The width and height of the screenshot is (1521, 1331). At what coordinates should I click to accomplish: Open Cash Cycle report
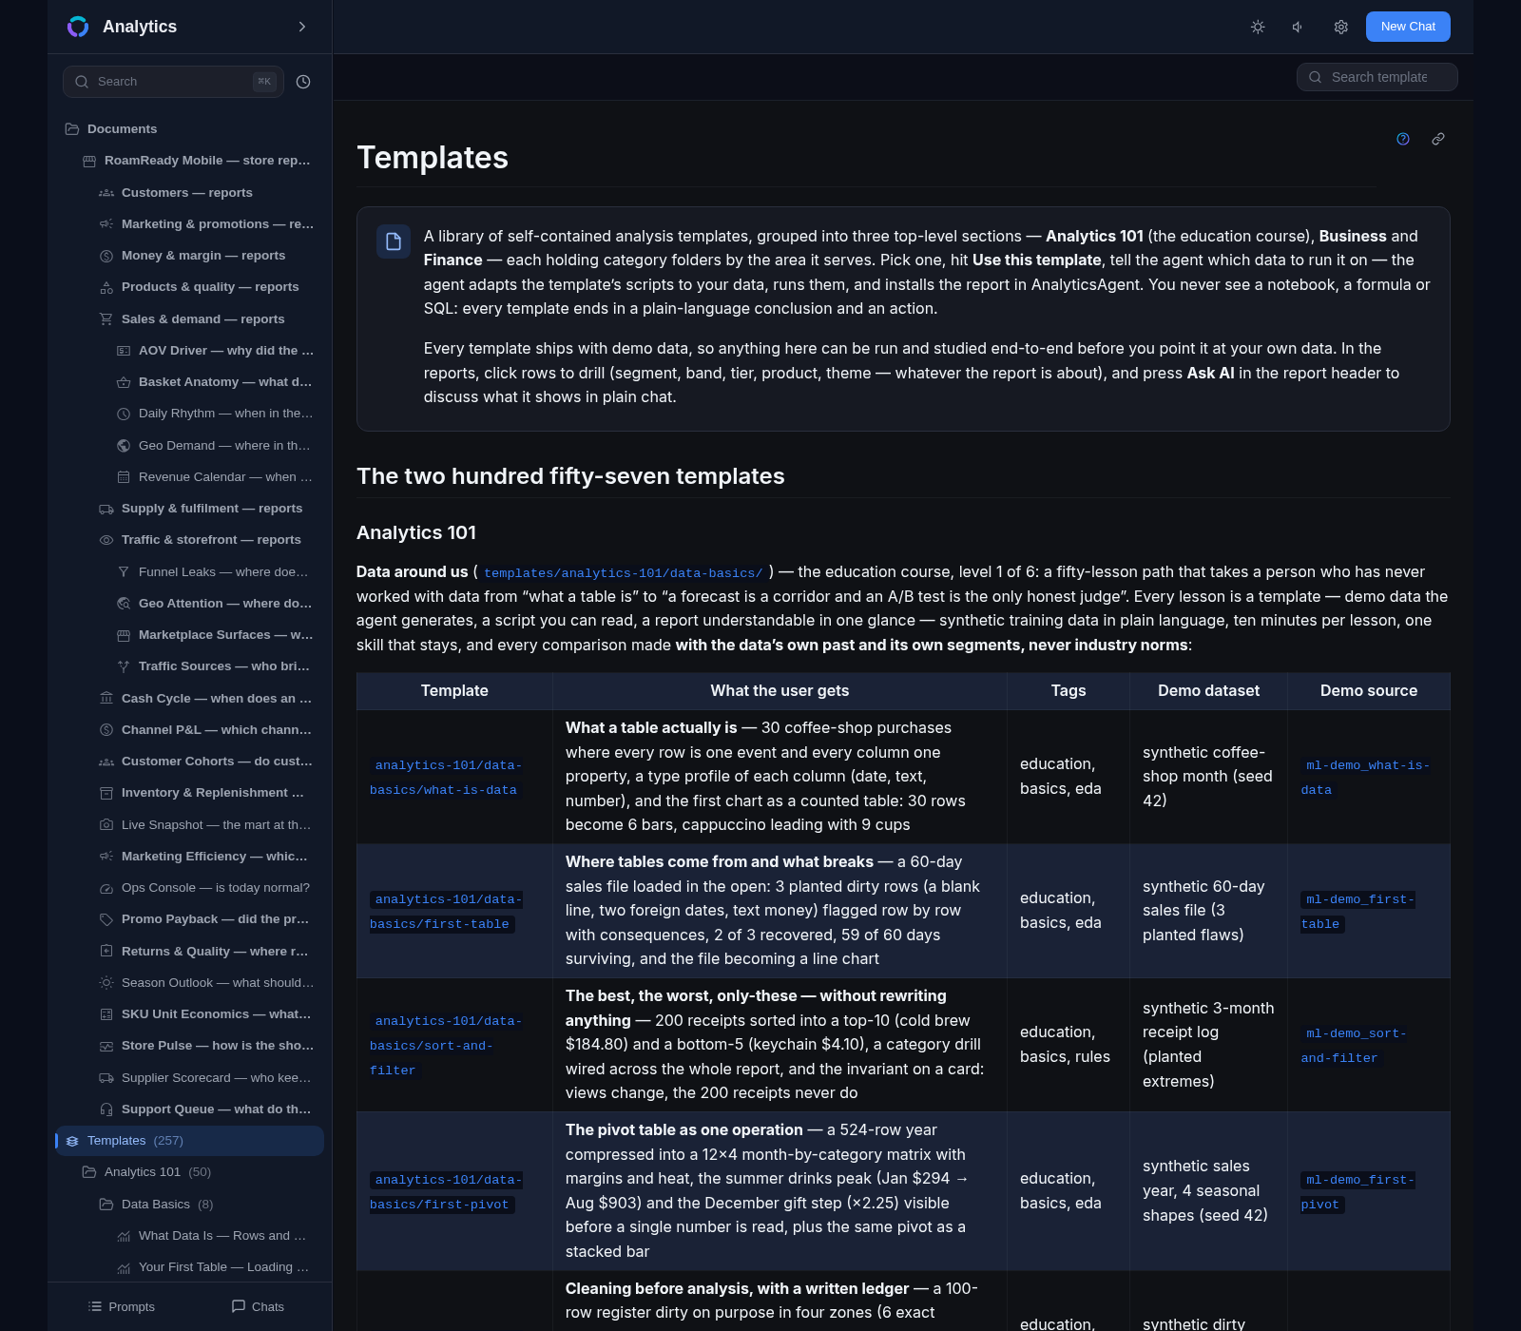click(x=207, y=699)
